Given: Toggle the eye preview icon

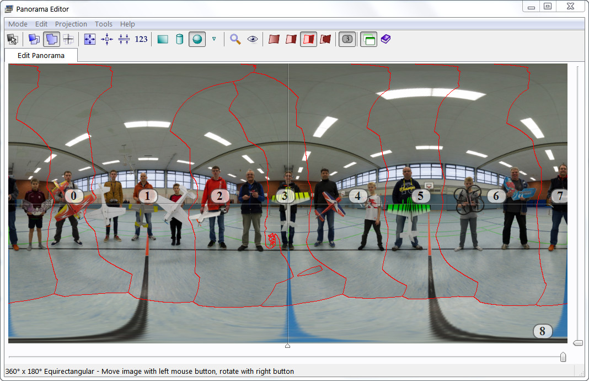Looking at the screenshot, I should pos(253,39).
